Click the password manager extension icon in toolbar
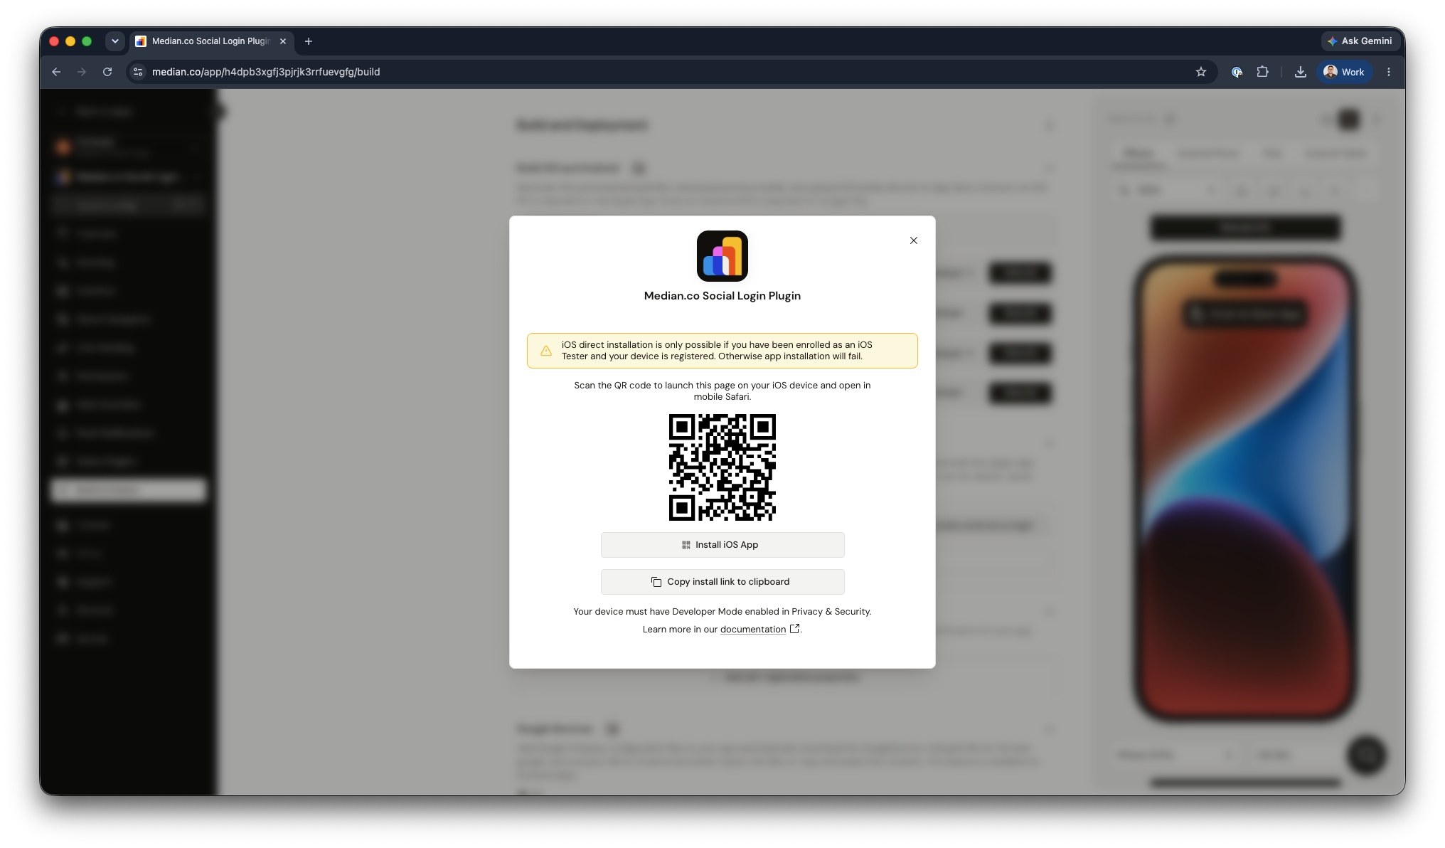This screenshot has height=848, width=1445. click(1237, 72)
